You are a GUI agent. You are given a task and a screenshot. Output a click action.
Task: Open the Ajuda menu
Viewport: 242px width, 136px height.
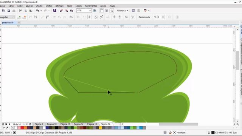pos(112,6)
